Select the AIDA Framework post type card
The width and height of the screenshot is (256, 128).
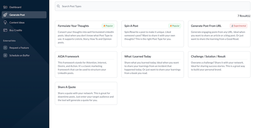[86, 64]
